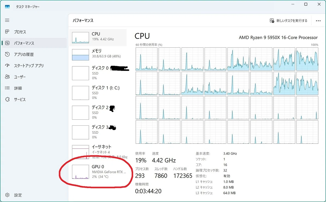This screenshot has width=326, height=202.
Task: Click the Task Manager app icon in title bar
Action: (7, 7)
